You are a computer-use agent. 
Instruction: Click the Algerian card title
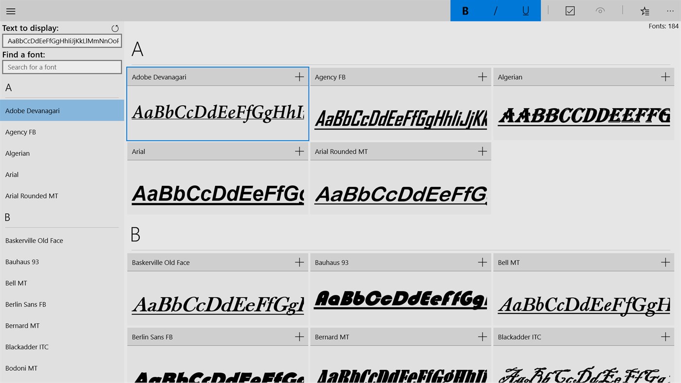(510, 77)
